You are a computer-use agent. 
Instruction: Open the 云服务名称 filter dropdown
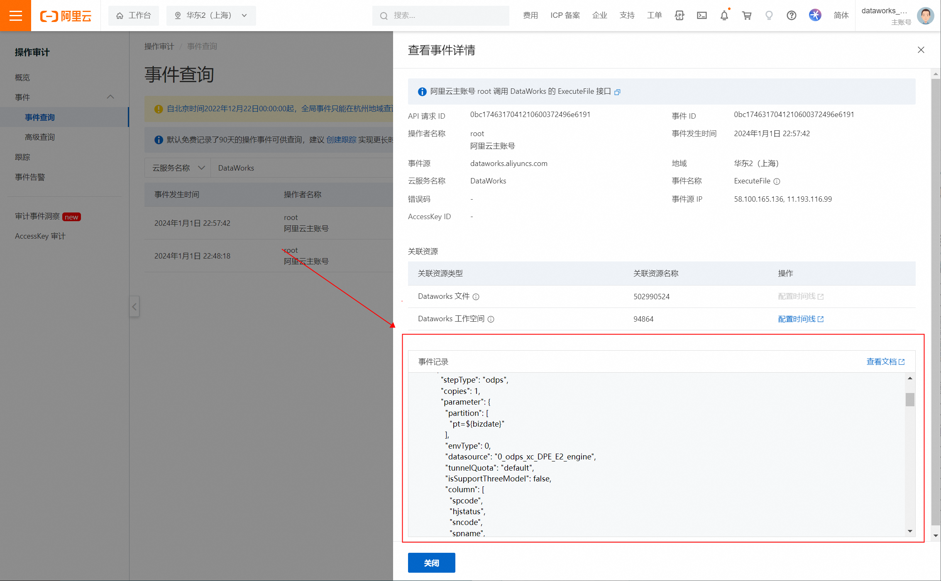[x=178, y=168]
